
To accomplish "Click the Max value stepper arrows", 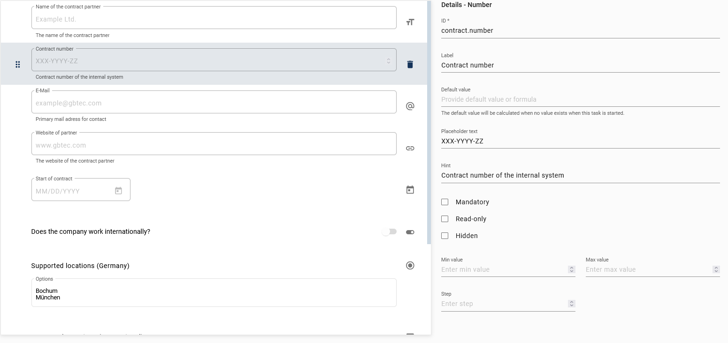I will click(x=716, y=269).
